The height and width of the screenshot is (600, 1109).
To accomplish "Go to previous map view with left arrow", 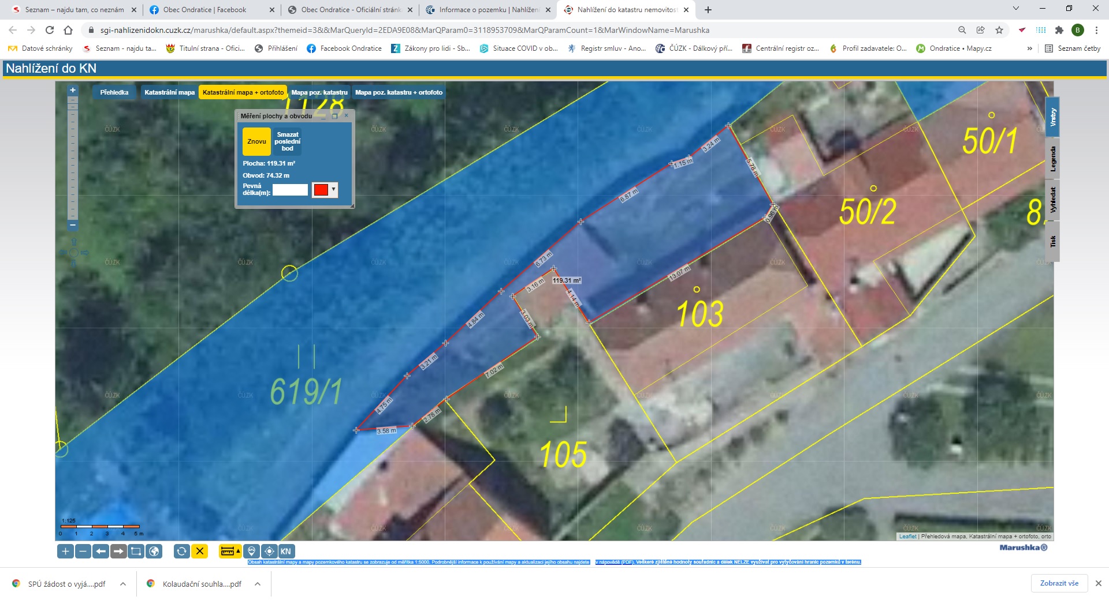I will click(x=101, y=552).
